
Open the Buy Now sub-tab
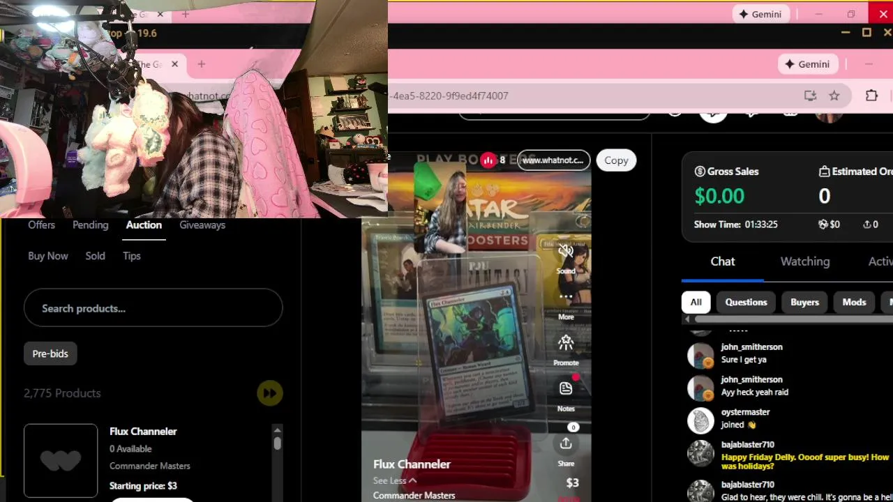[48, 256]
